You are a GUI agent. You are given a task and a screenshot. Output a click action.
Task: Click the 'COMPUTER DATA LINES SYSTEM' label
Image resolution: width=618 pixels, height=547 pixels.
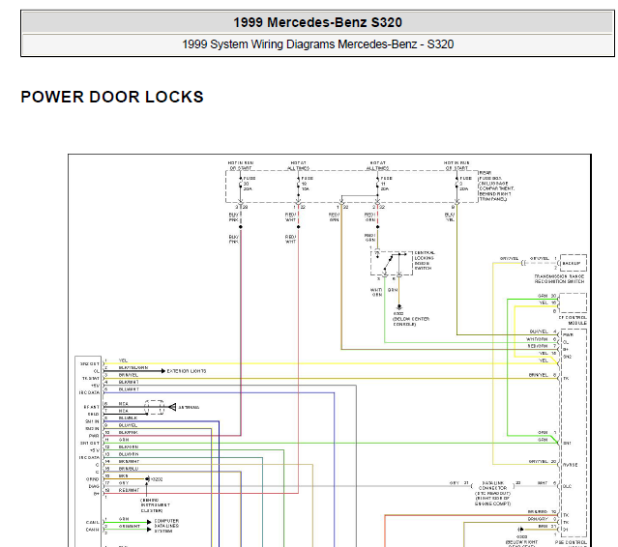(x=166, y=526)
